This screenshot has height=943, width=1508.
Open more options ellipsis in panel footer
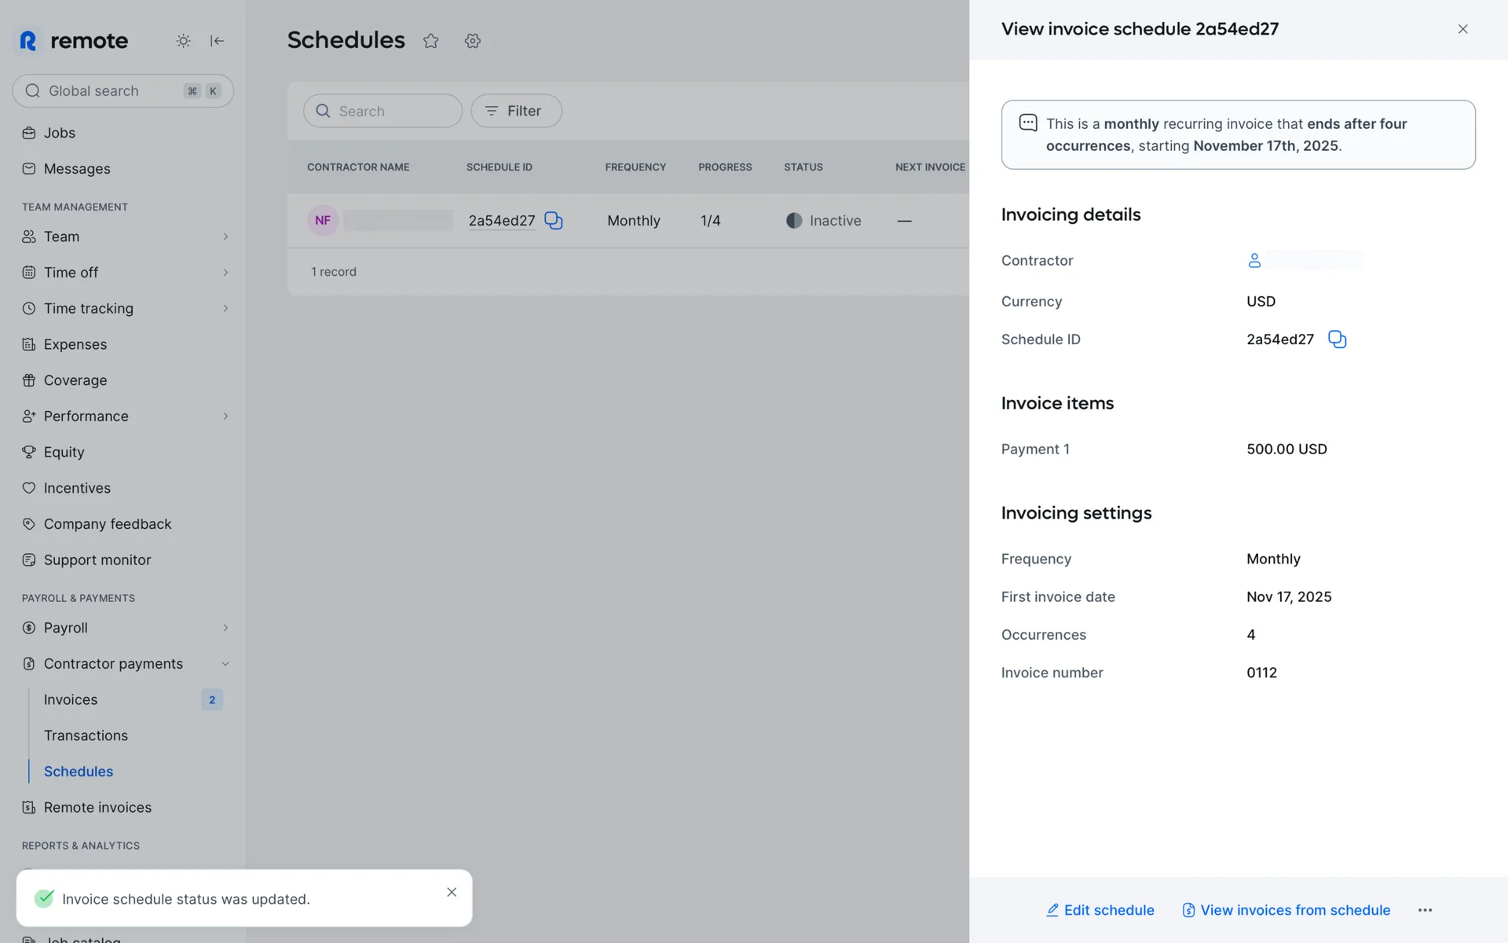pos(1425,910)
